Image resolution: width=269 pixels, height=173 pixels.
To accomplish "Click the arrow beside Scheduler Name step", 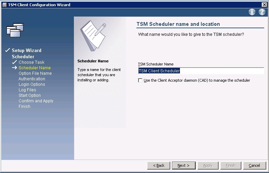I will coord(14,68).
